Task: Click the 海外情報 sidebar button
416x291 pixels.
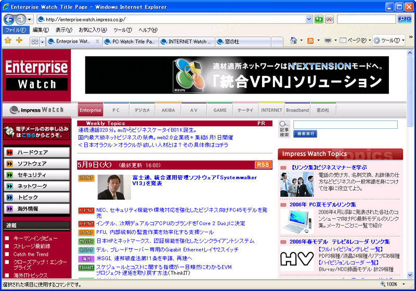Action: 36,208
